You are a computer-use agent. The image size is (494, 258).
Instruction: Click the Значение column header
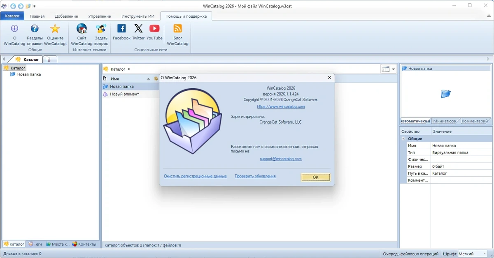[461, 131]
